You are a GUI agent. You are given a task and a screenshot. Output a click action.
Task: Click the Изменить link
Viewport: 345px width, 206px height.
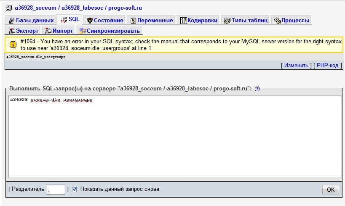(296, 66)
